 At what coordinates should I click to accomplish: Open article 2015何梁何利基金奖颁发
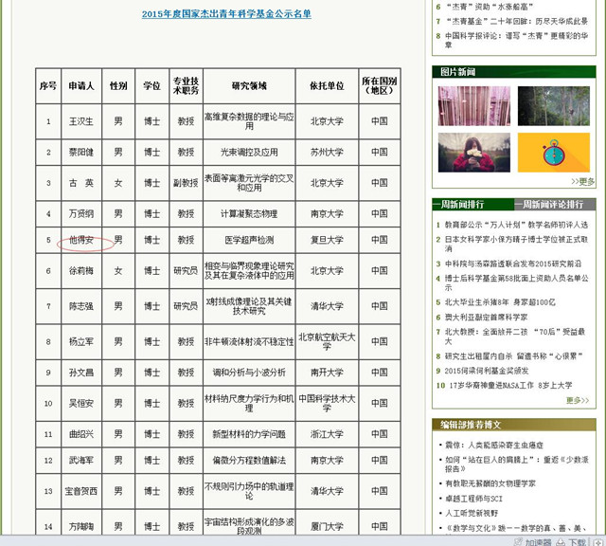pyautogui.click(x=490, y=371)
